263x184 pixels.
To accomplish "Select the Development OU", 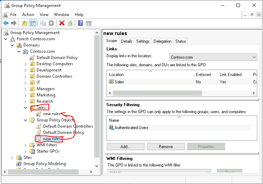I will [49, 70].
